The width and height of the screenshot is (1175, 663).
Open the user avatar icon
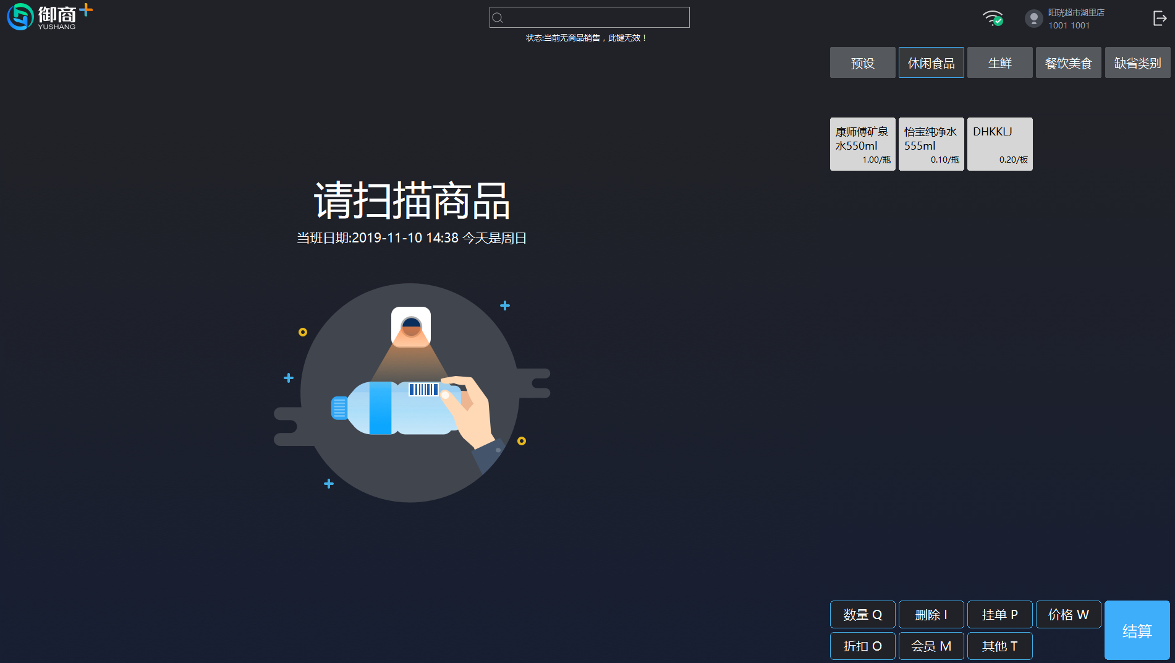click(1033, 18)
